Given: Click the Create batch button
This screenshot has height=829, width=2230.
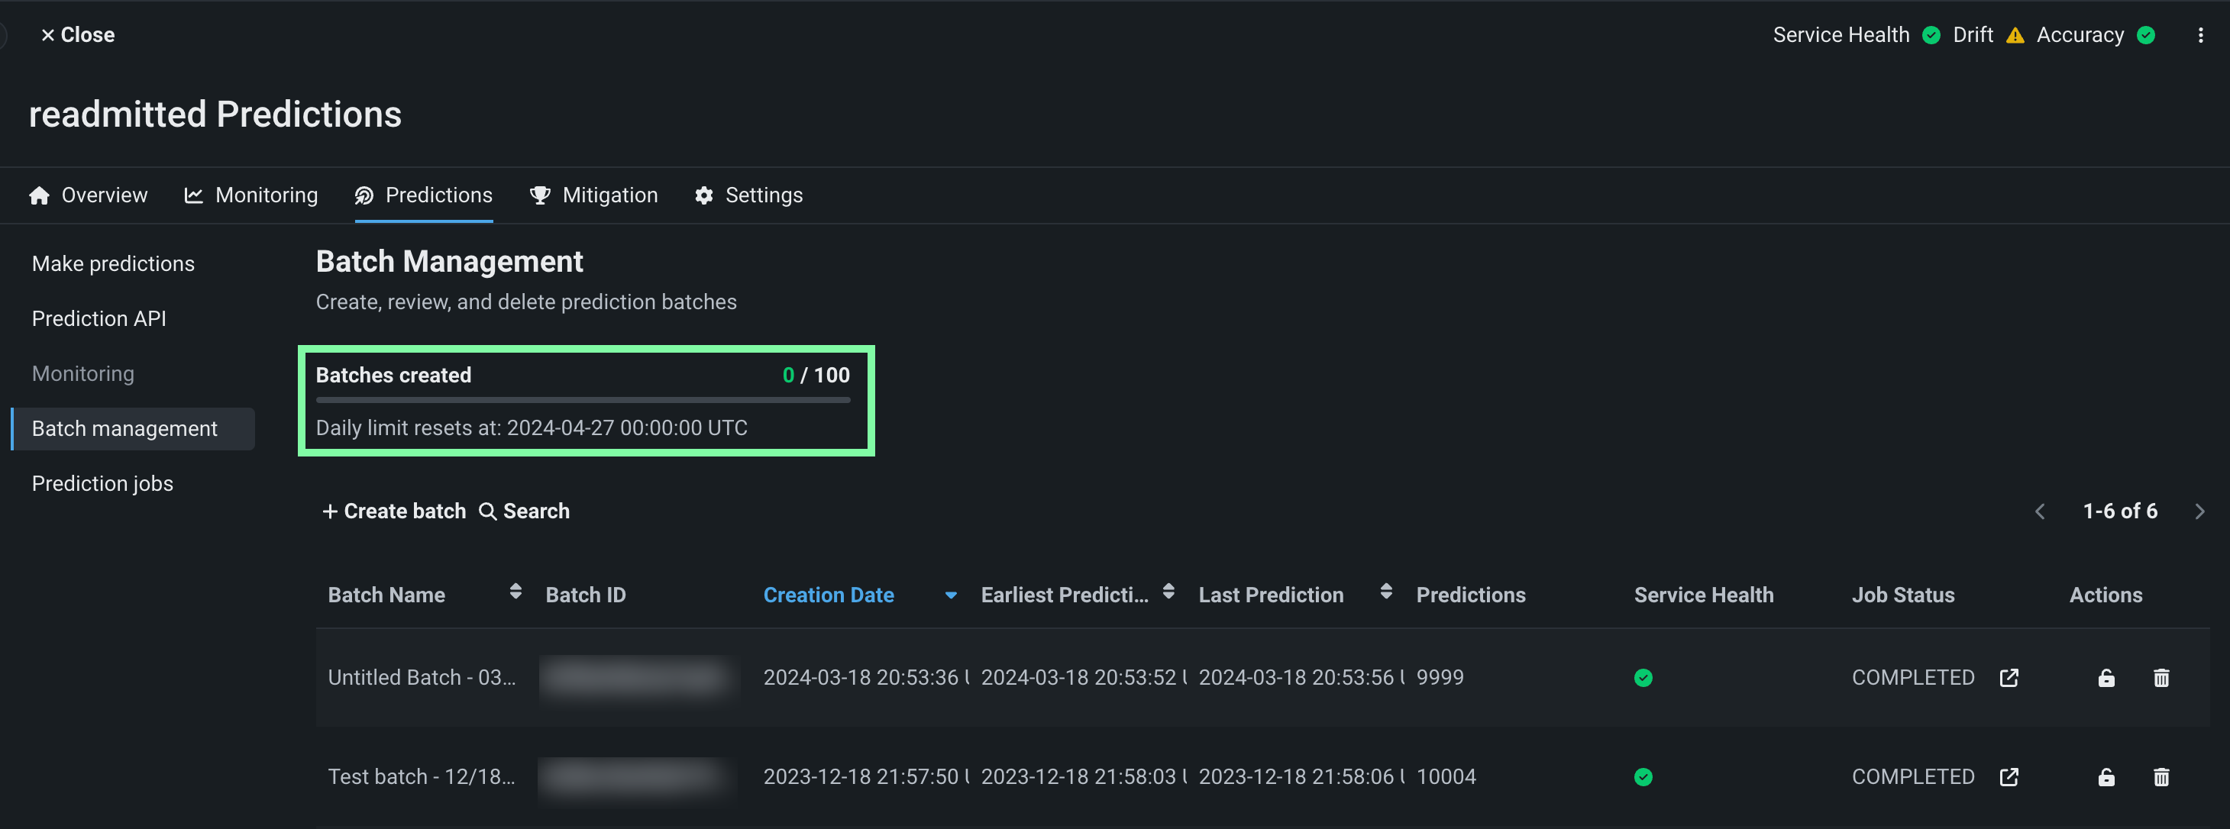Looking at the screenshot, I should [x=394, y=511].
